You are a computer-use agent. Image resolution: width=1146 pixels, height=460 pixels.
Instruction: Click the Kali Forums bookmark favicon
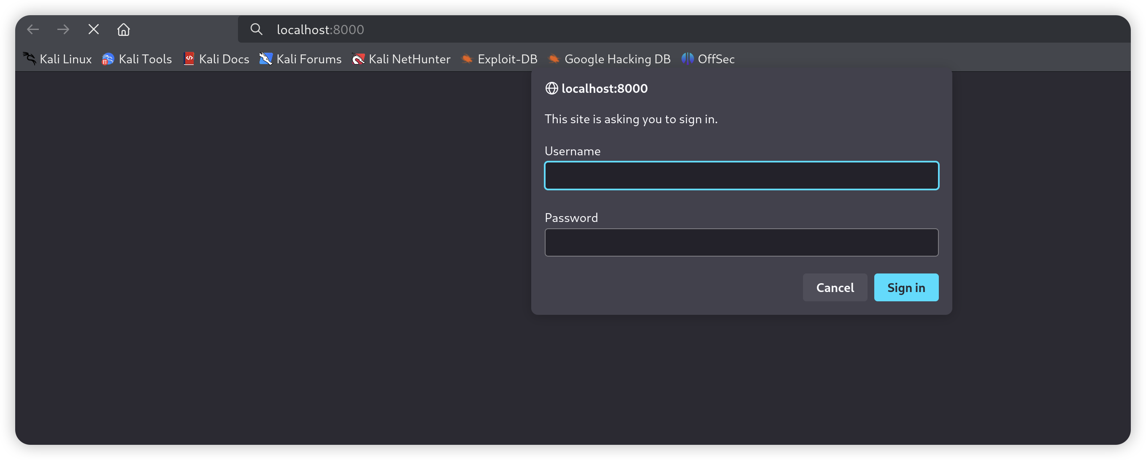pyautogui.click(x=265, y=59)
